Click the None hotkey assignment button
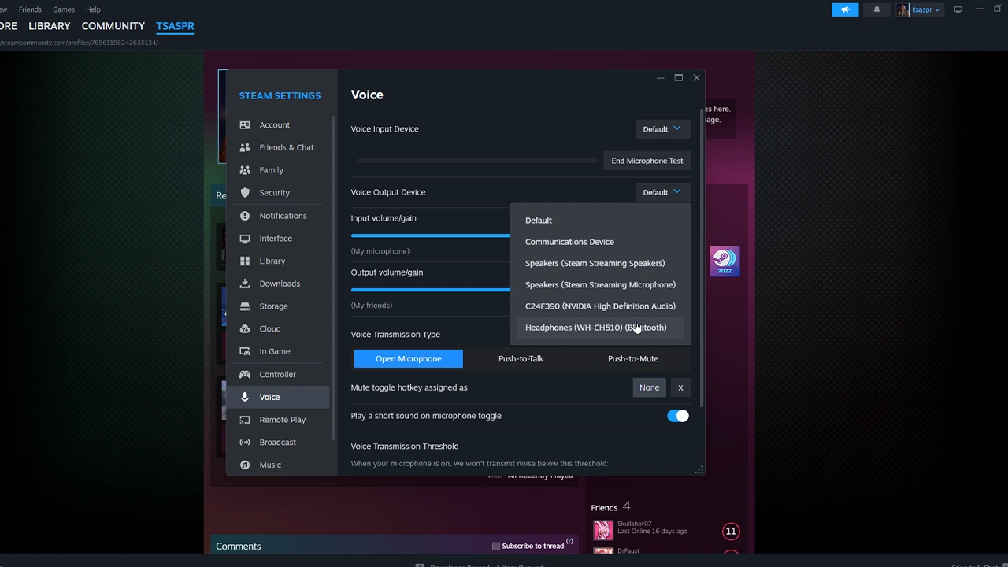 point(650,387)
